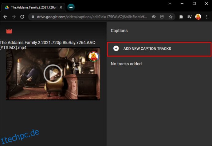Click the Chrome profile avatar in toolbar
Image resolution: width=212 pixels, height=146 pixels.
click(198, 17)
